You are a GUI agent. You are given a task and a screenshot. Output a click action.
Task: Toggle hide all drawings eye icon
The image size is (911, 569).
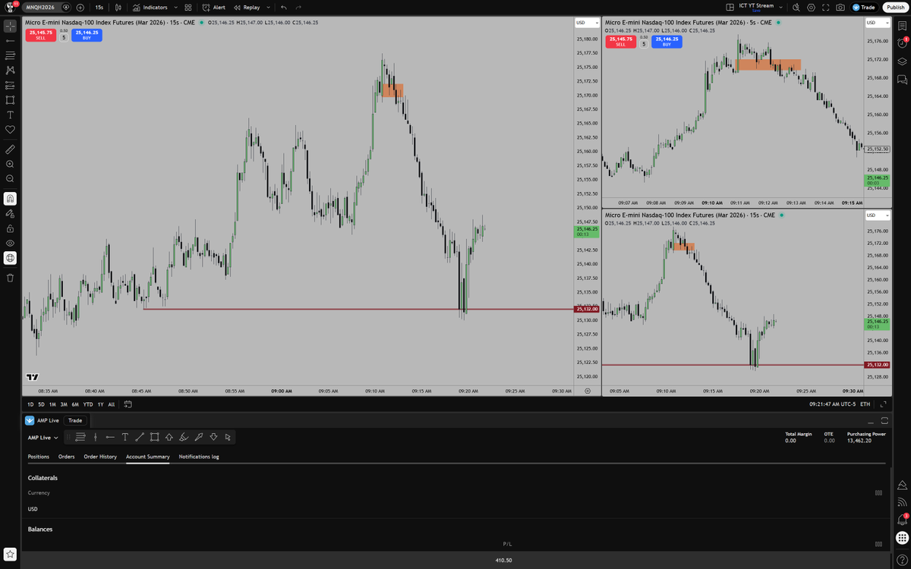[10, 243]
